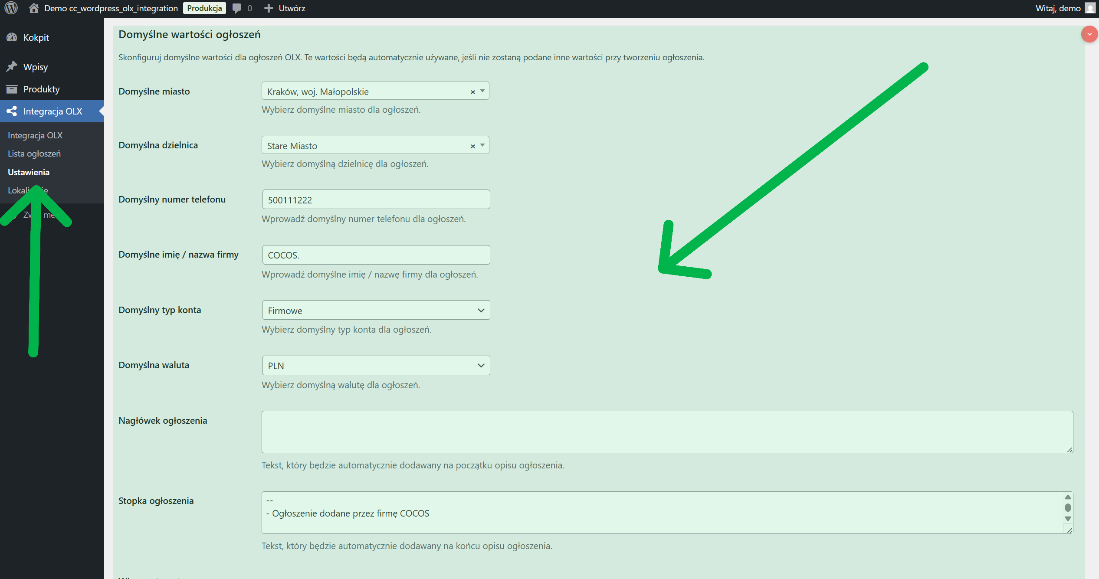This screenshot has width=1099, height=579.
Task: Click the Stopka textarea resize handle
Action: (x=1069, y=530)
